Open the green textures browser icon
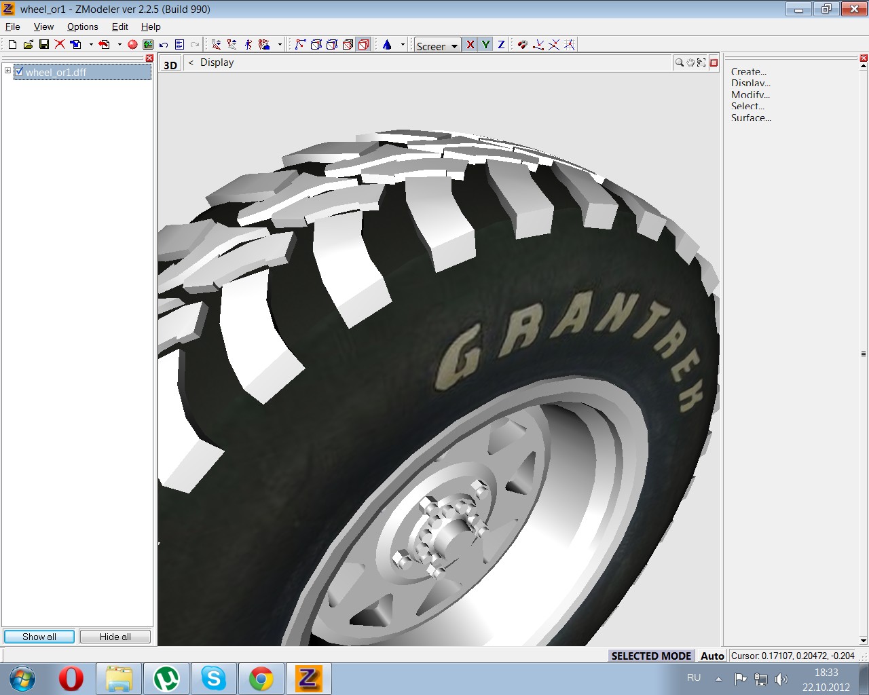Image resolution: width=869 pixels, height=695 pixels. pos(148,45)
